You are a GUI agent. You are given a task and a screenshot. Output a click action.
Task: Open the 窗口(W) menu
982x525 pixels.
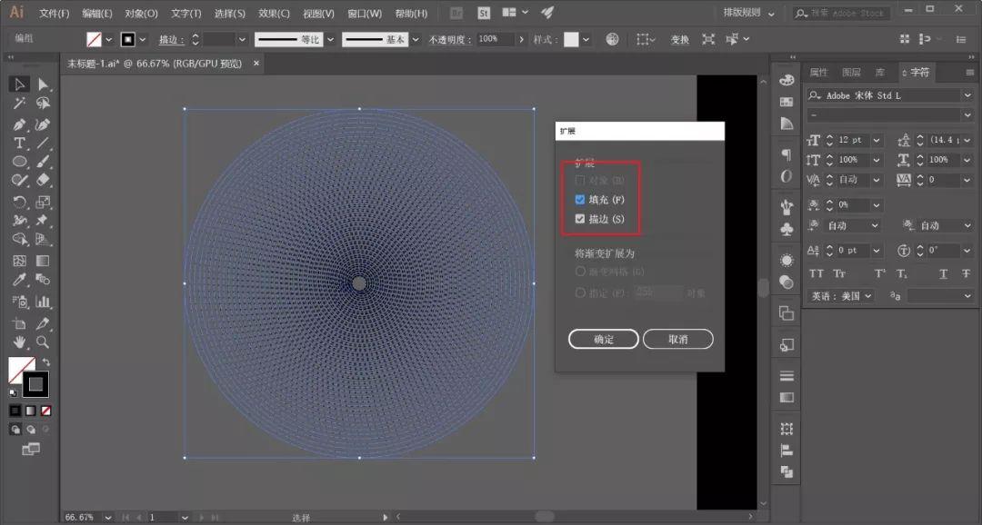click(365, 13)
